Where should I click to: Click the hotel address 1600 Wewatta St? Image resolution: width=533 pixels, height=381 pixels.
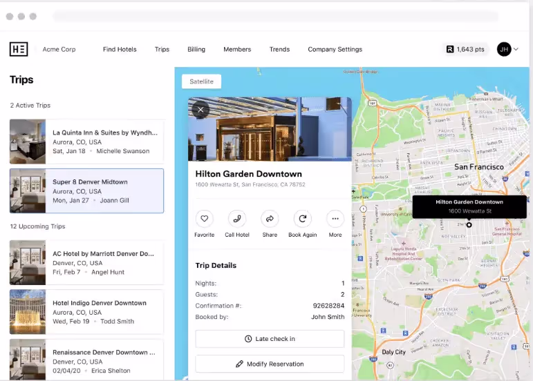(250, 184)
